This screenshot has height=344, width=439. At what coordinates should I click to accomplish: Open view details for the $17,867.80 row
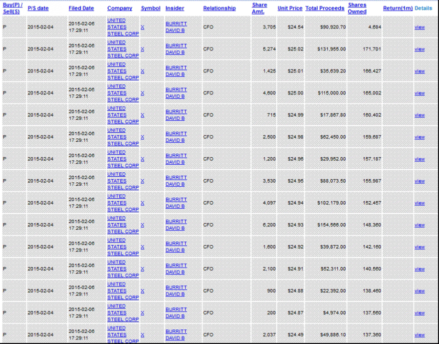tap(420, 115)
